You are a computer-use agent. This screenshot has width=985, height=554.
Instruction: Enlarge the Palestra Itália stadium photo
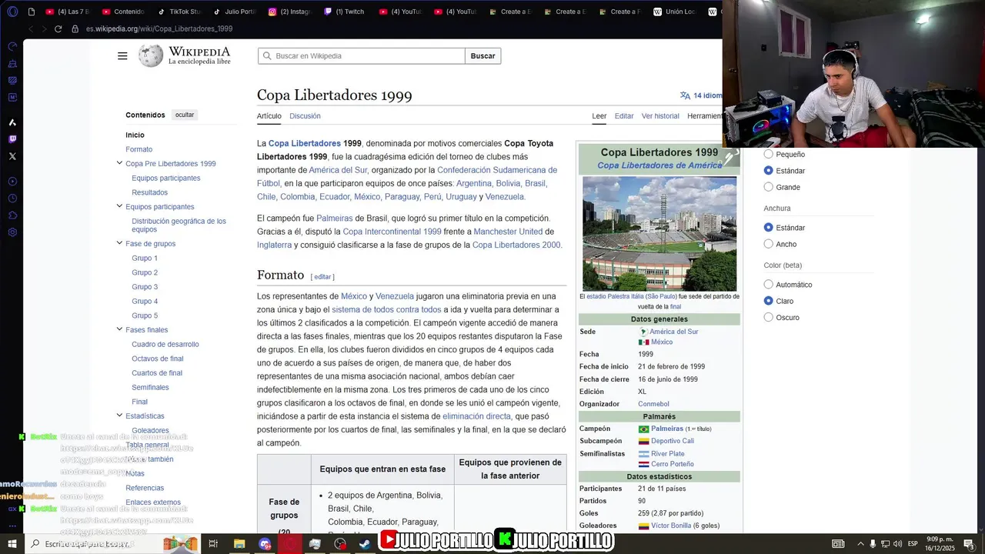tap(659, 234)
